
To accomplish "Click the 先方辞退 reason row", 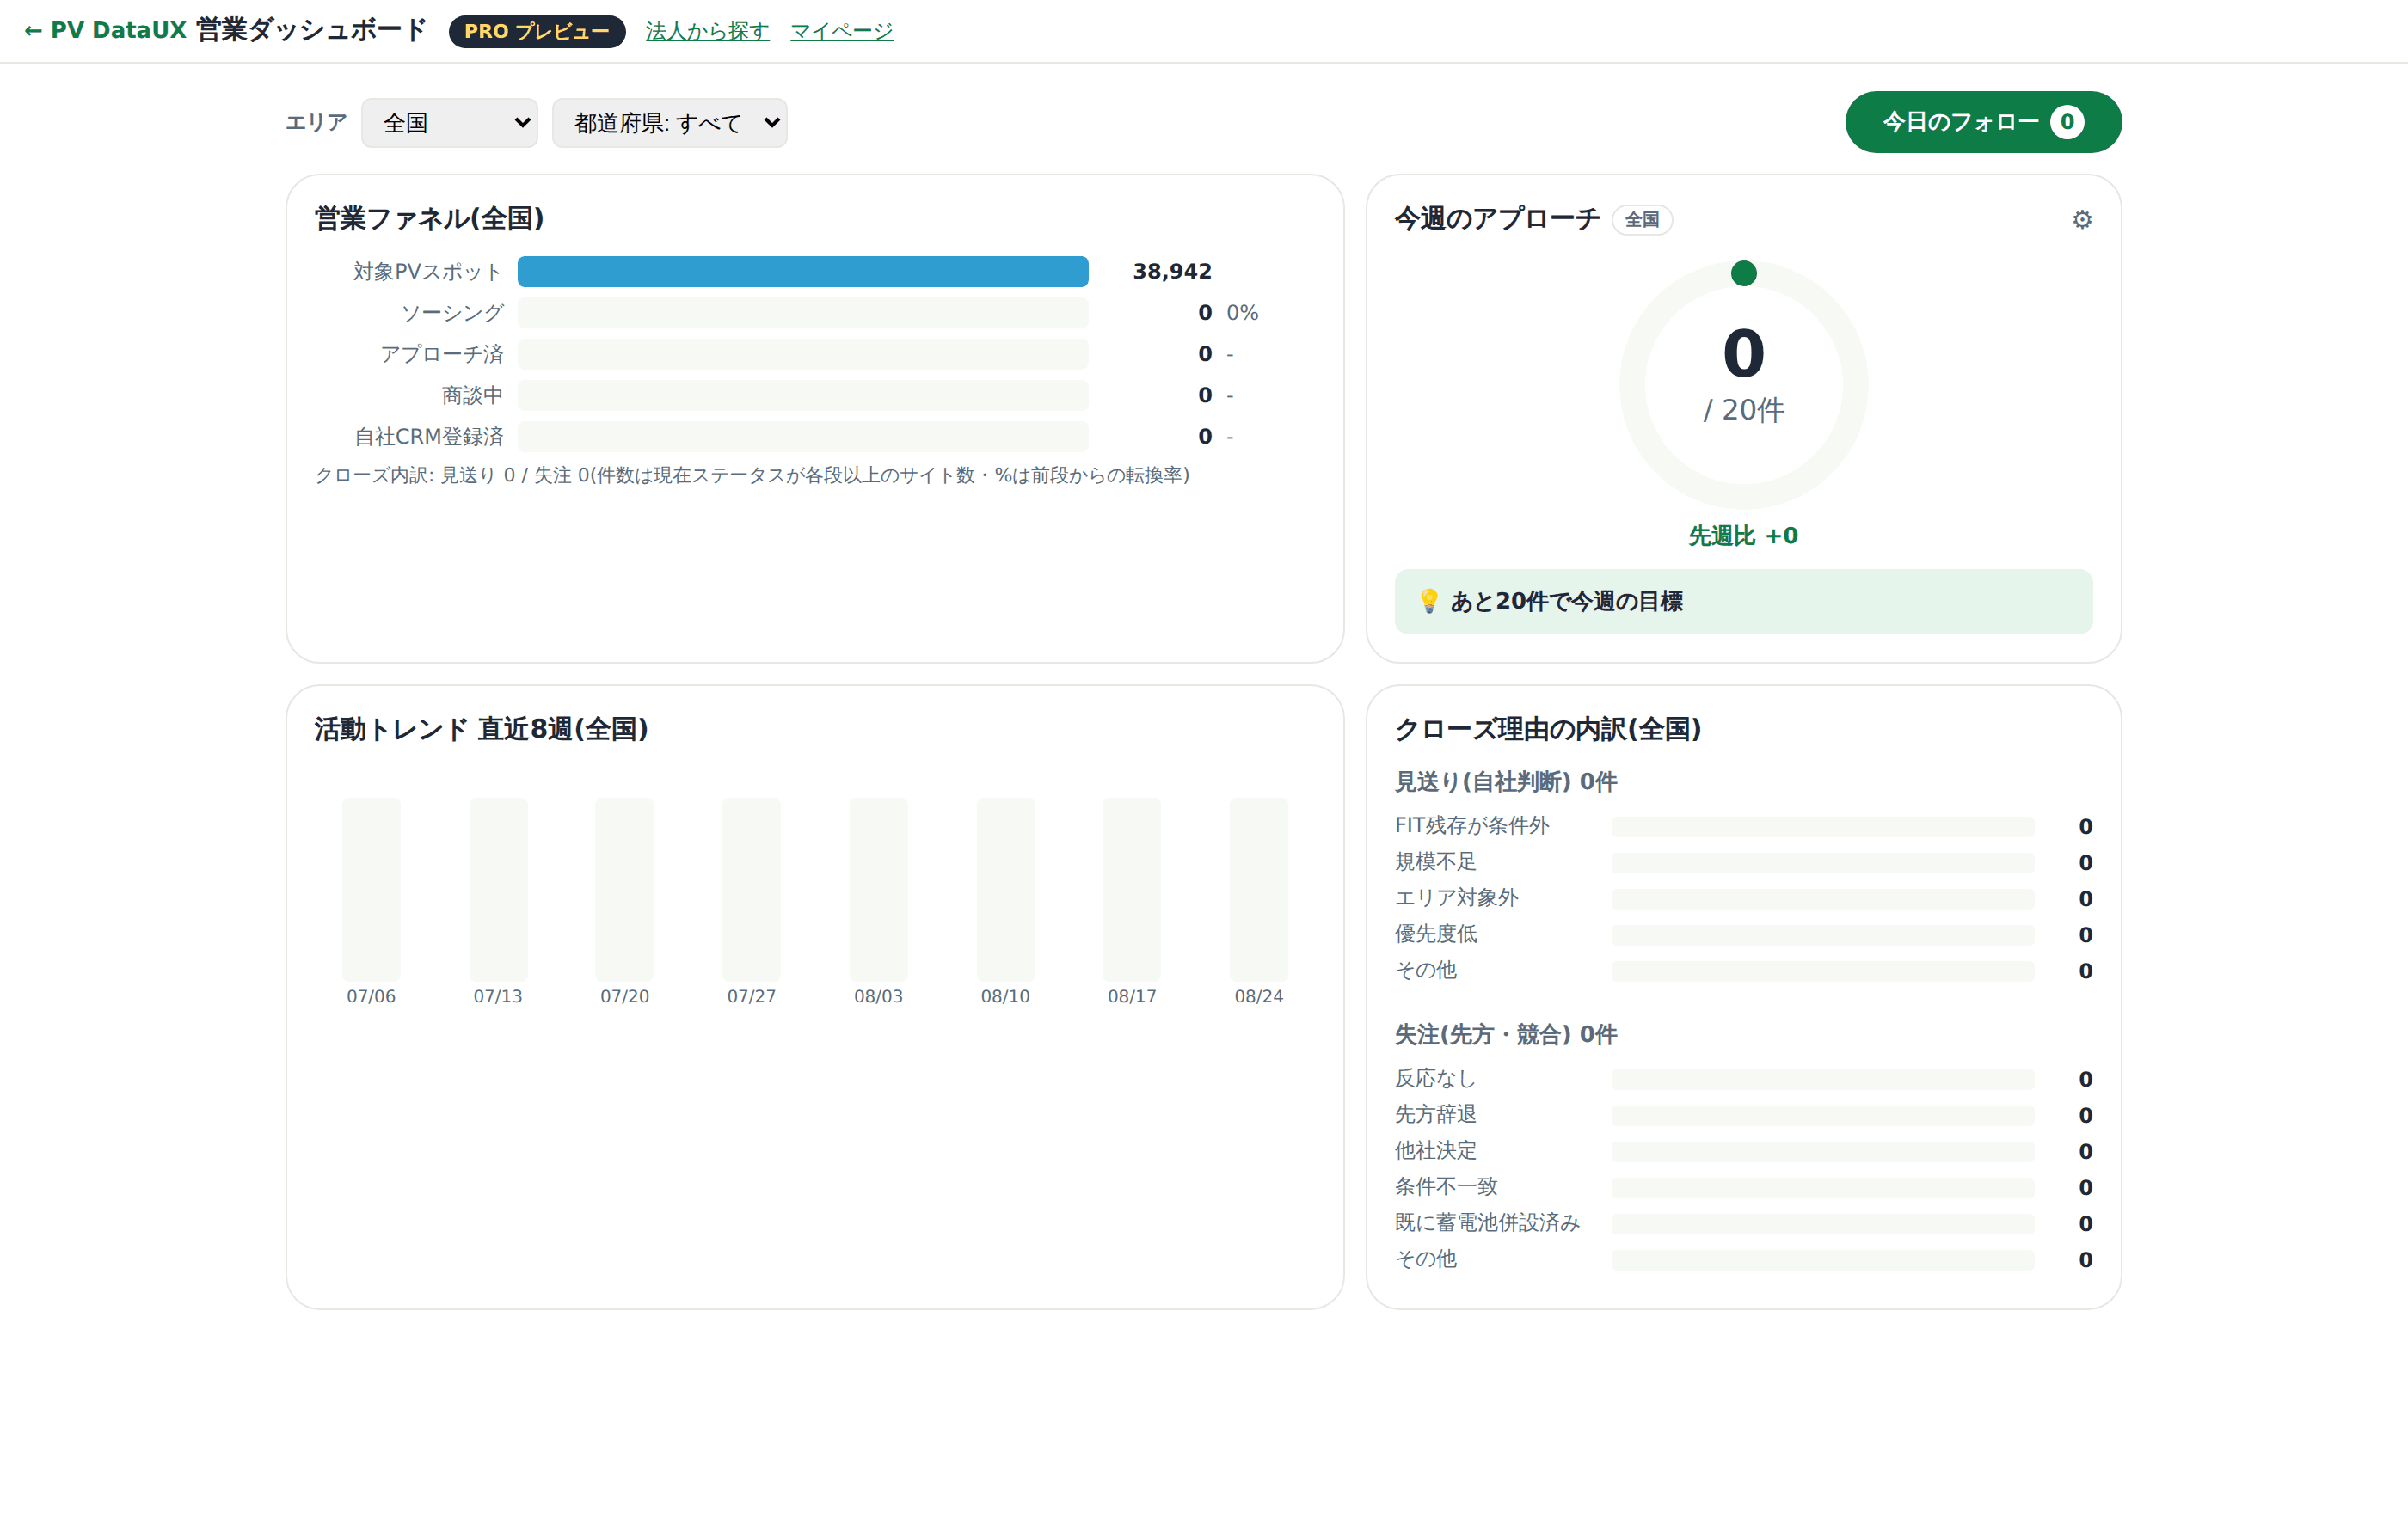I will click(1743, 1114).
